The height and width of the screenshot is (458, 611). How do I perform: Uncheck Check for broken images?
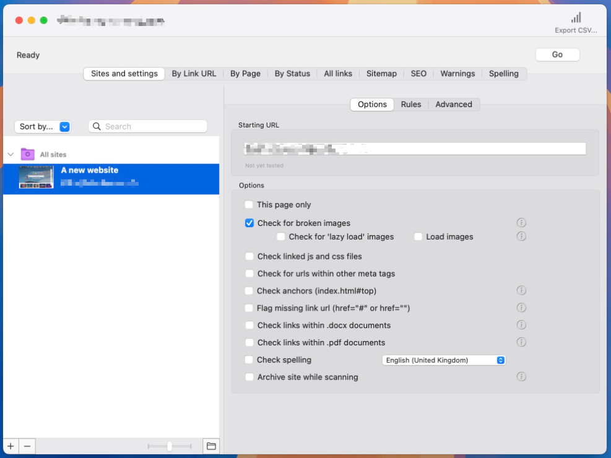pos(249,223)
